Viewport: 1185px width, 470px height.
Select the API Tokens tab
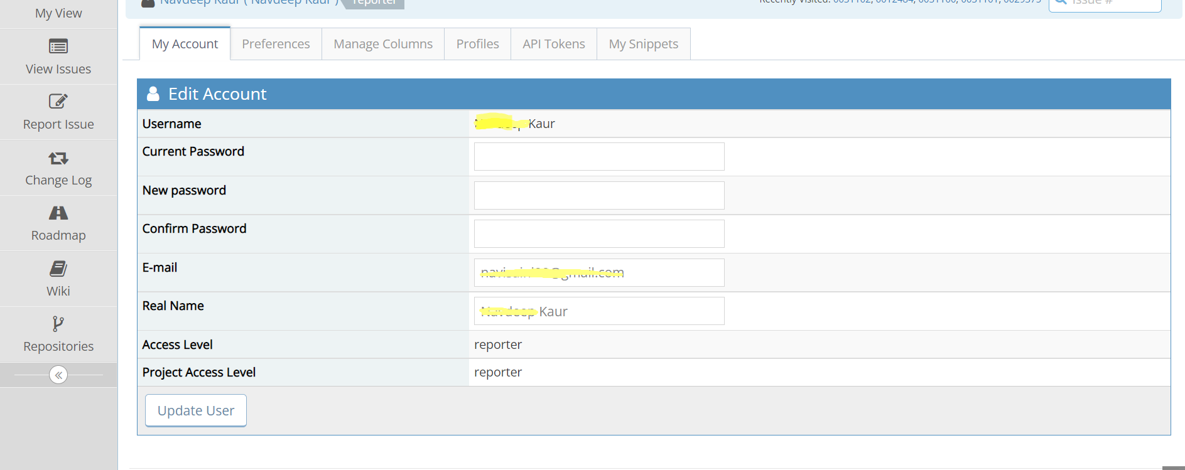click(553, 44)
